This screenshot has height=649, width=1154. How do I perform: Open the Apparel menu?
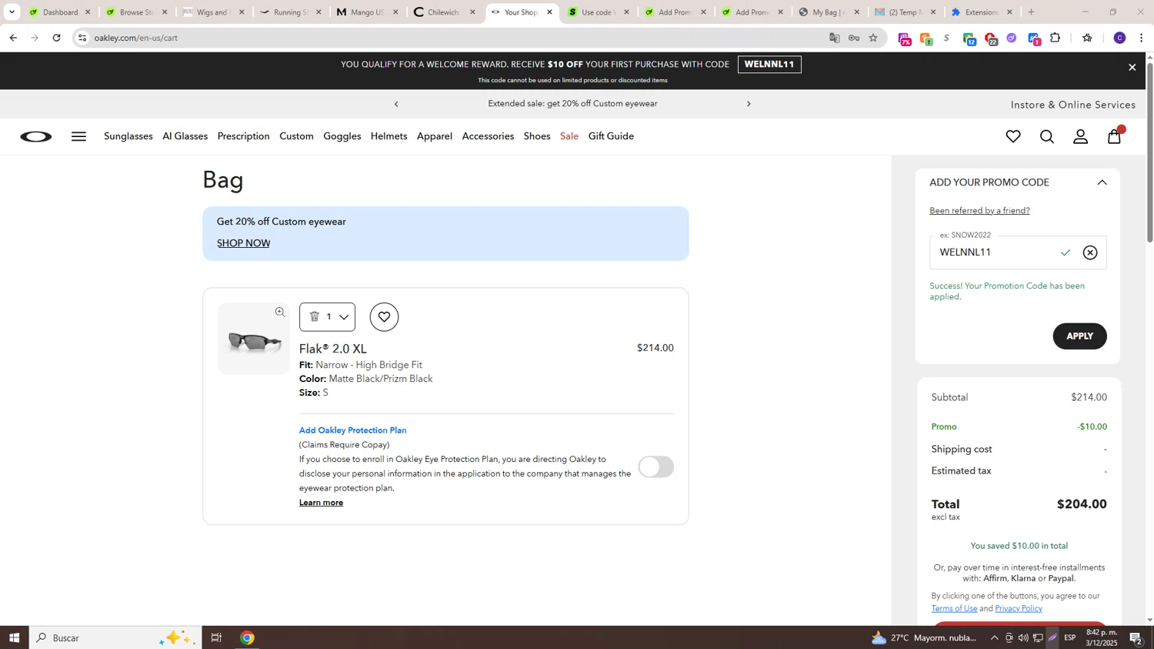pyautogui.click(x=435, y=136)
